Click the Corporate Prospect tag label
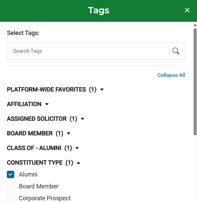This screenshot has height=202, width=197. (x=45, y=198)
